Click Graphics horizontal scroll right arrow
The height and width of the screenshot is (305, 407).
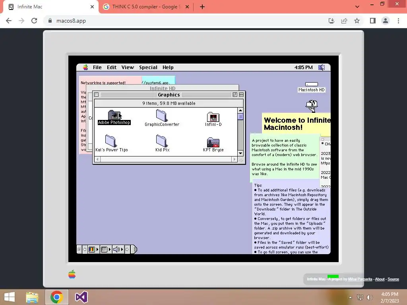[x=234, y=159]
